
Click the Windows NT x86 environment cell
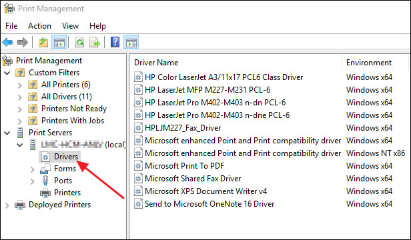[x=376, y=153]
